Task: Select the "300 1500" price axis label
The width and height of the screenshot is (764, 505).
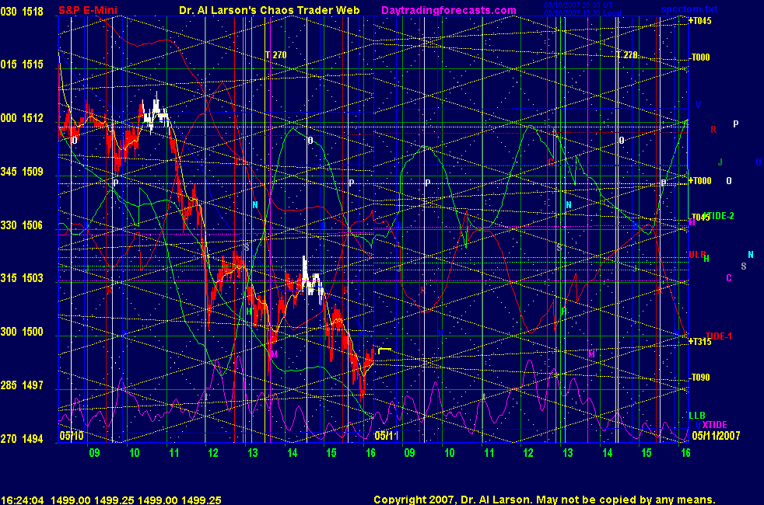Action: pos(22,331)
